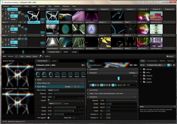177x124 pixels.
Task: Play the clip forward in Transport
Action: click(x=93, y=85)
